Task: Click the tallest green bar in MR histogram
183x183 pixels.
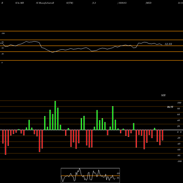Action: (x=55, y=115)
